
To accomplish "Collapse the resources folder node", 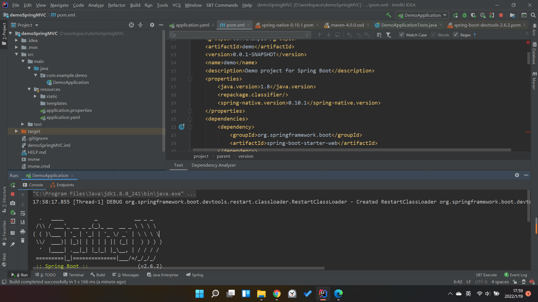I will tap(29, 89).
